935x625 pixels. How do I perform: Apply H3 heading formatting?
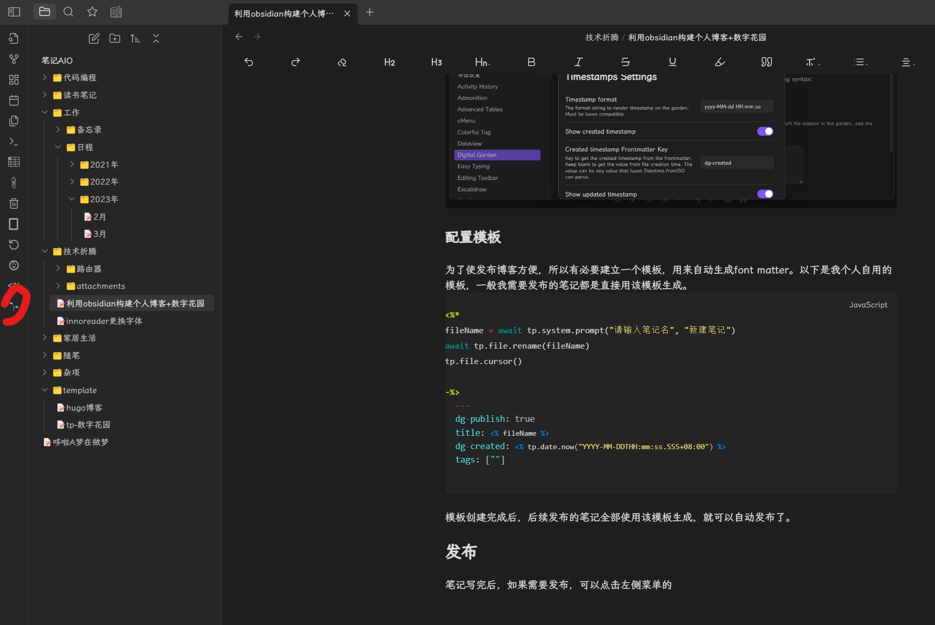click(437, 62)
